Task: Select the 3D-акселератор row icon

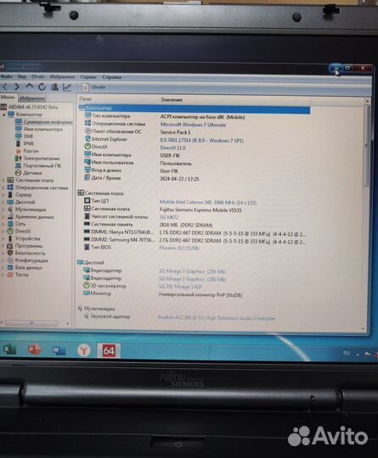Action: [87, 285]
